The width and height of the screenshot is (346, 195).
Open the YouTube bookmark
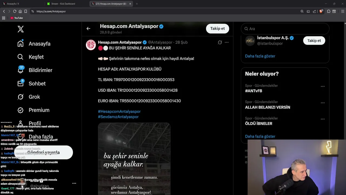pyautogui.click(x=16, y=18)
